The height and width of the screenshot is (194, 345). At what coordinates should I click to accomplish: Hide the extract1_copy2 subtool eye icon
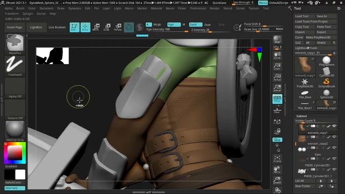334,137
